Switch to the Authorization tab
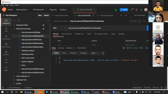 (x=66, y=34)
